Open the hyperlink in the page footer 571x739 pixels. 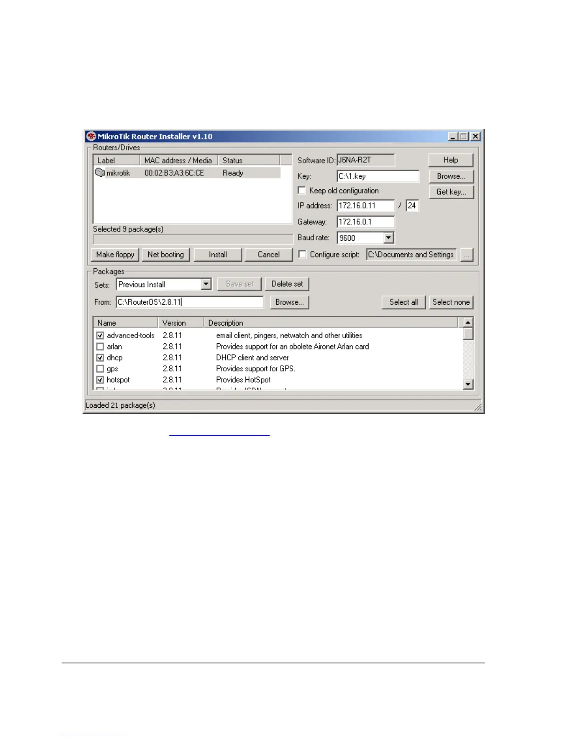pyautogui.click(x=92, y=734)
